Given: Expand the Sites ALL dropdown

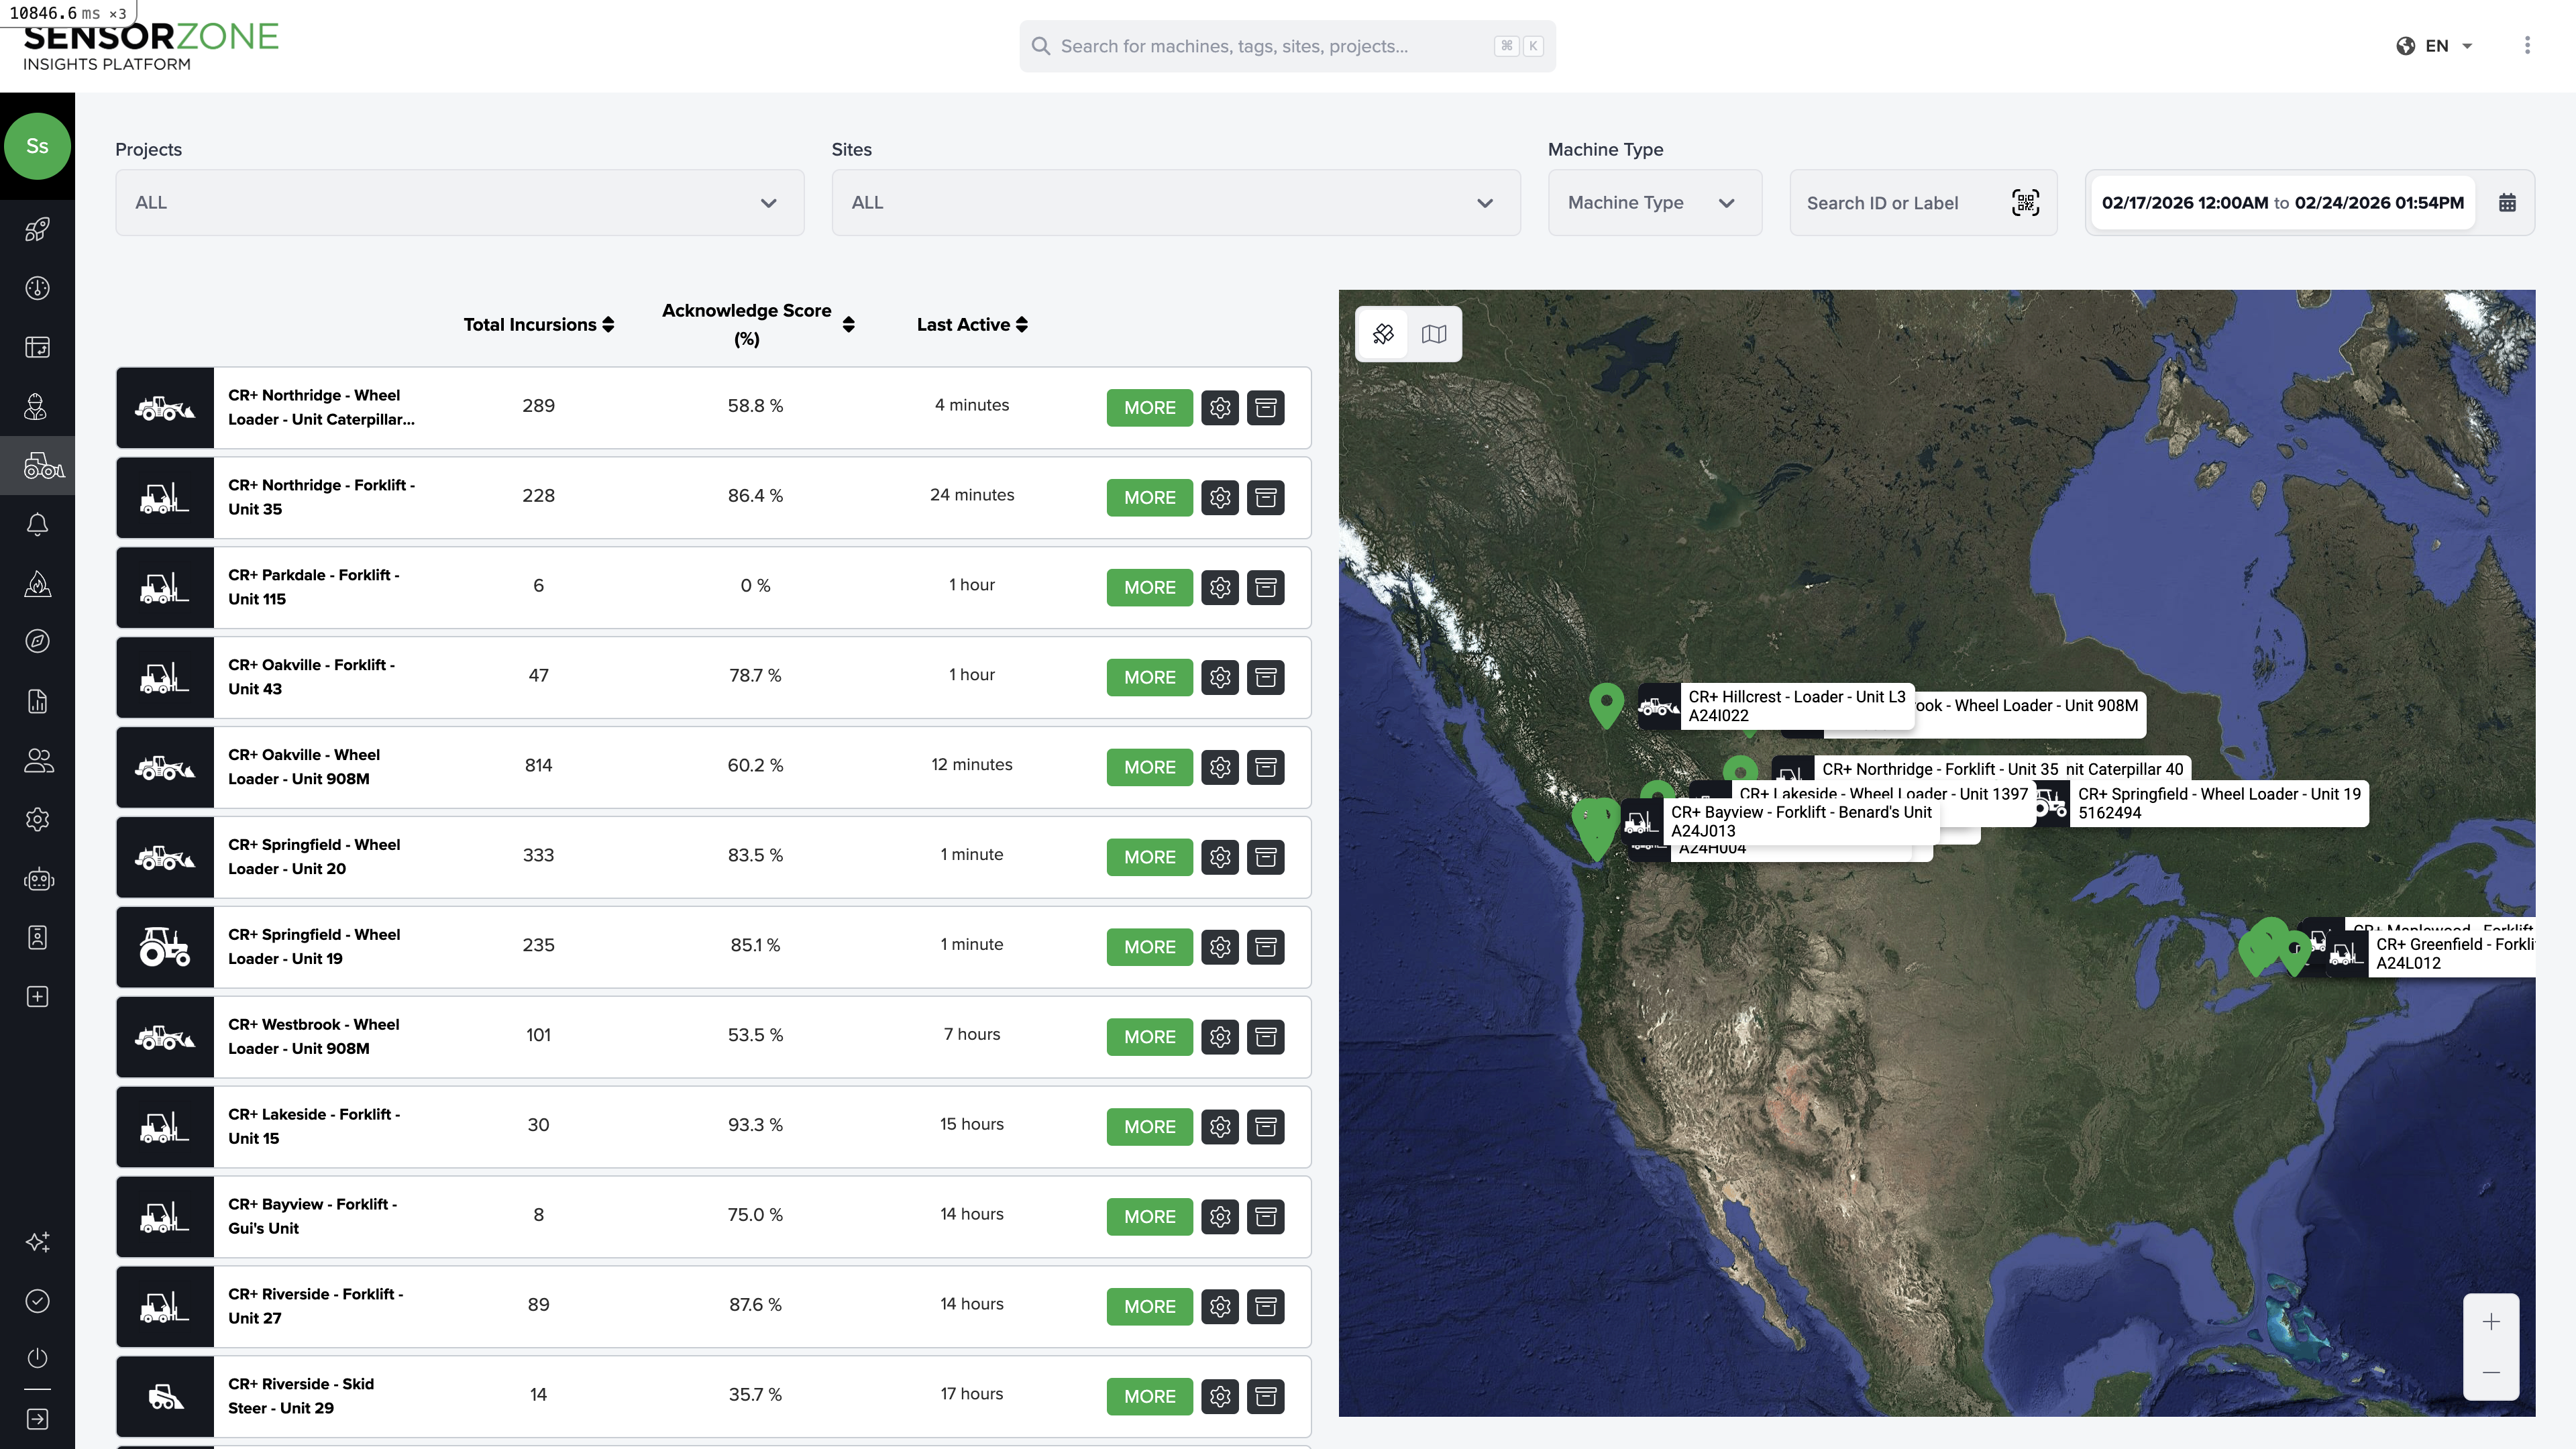Looking at the screenshot, I should point(1175,202).
